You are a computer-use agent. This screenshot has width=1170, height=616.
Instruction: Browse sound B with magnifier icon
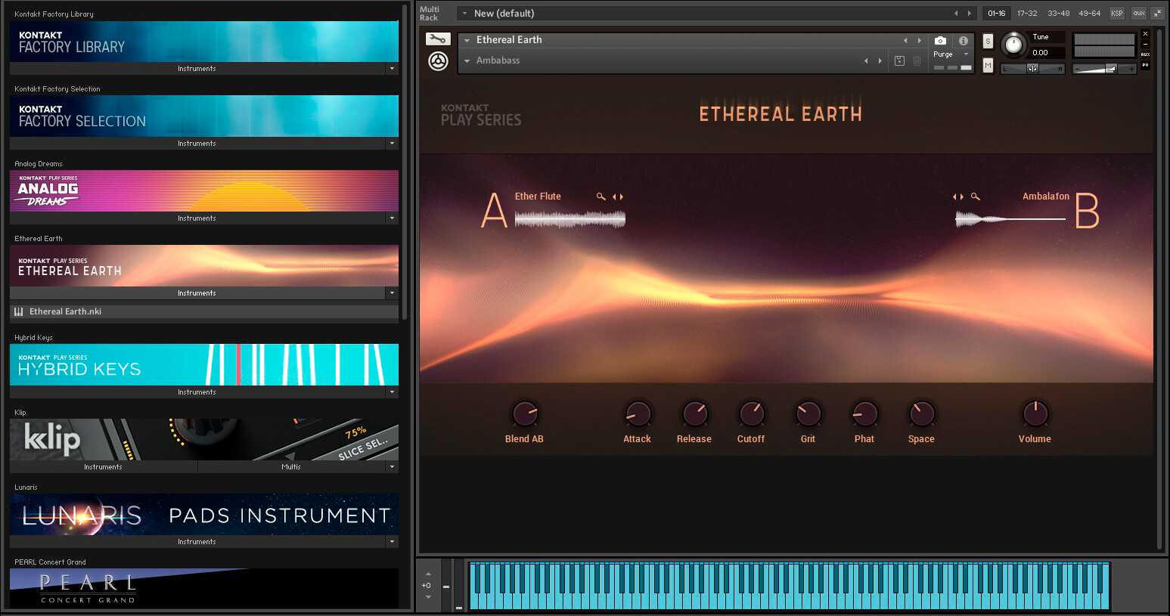point(976,197)
